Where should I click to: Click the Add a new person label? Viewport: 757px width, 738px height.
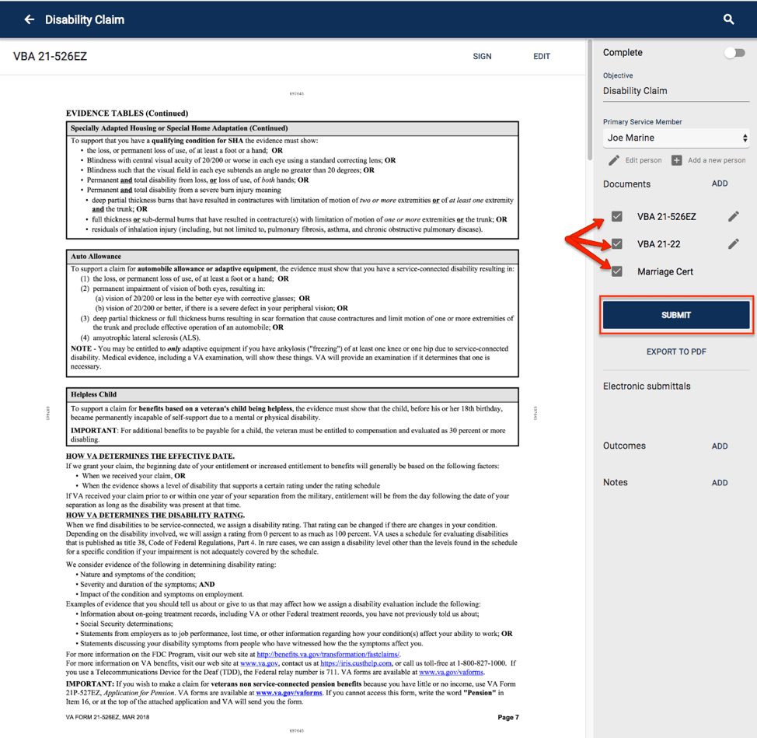coord(717,160)
